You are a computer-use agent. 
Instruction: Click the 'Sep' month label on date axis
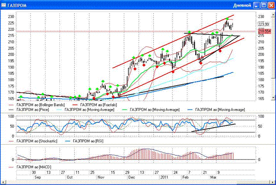(38, 177)
